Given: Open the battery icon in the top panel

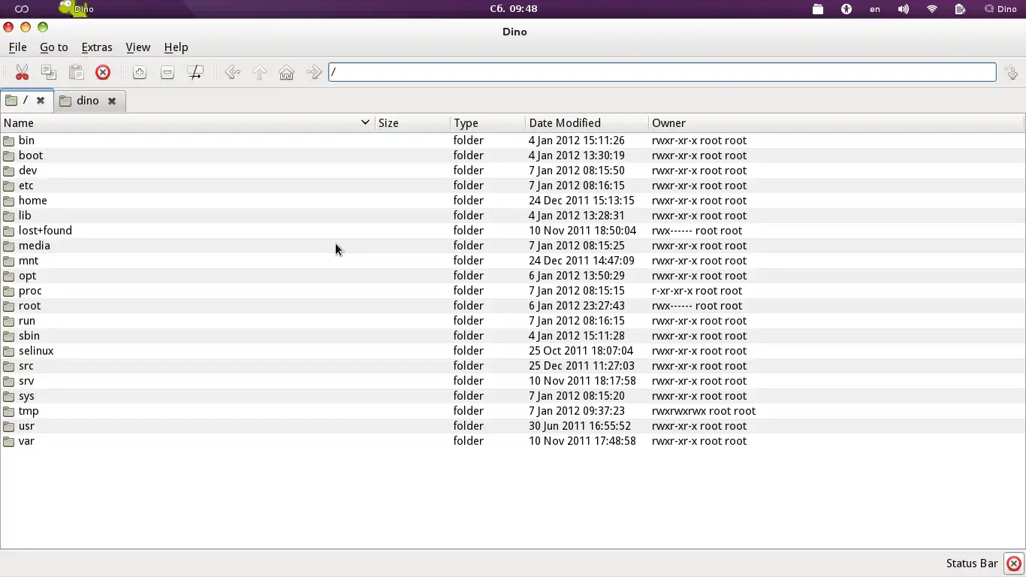Looking at the screenshot, I should pyautogui.click(x=960, y=9).
